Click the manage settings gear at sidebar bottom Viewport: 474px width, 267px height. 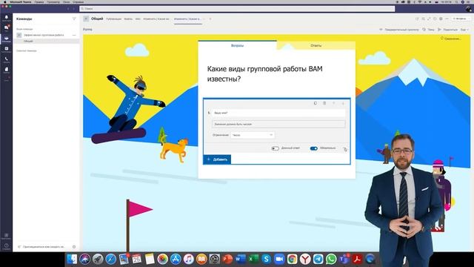pos(74,247)
